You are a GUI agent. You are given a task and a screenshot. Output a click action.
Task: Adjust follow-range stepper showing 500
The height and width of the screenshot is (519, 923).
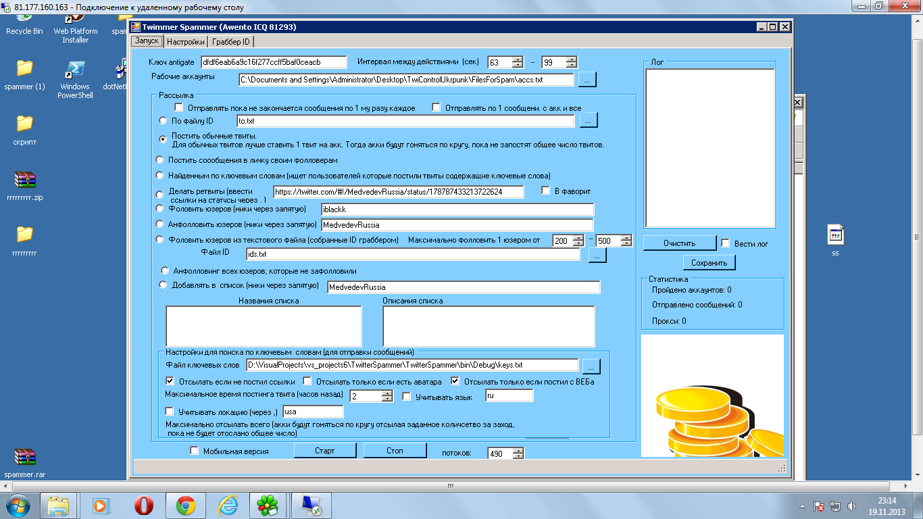pyautogui.click(x=626, y=241)
